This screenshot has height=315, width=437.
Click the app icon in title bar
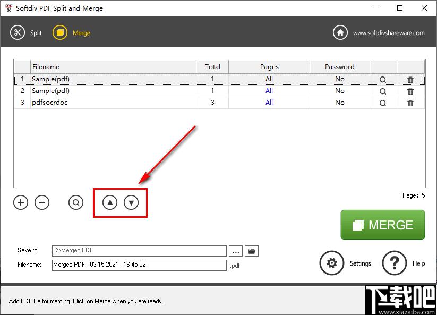point(9,8)
